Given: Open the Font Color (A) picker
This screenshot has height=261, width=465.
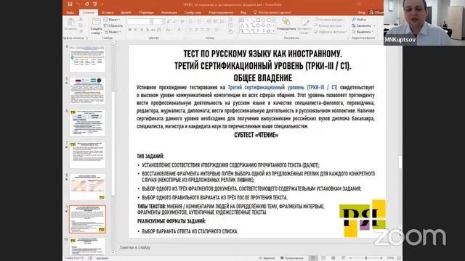Looking at the screenshot, I should click(x=179, y=30).
